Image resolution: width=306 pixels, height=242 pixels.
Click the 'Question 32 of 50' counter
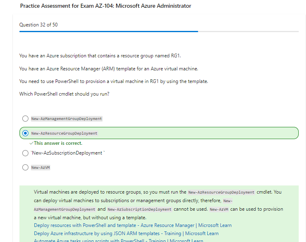pyautogui.click(x=39, y=25)
